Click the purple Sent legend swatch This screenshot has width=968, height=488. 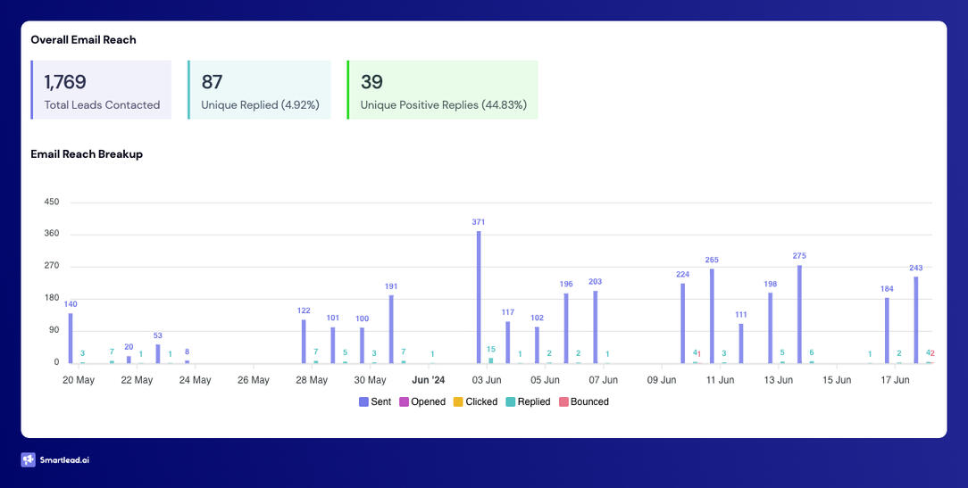(x=363, y=402)
